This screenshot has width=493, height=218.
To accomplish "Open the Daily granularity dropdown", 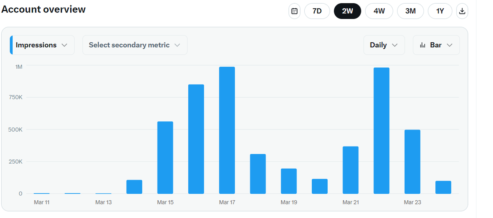I will (x=384, y=45).
